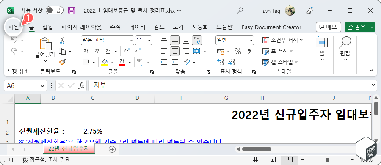Click the Undo arrow icon
Viewport: 381px width, 165px height.
click(14, 40)
